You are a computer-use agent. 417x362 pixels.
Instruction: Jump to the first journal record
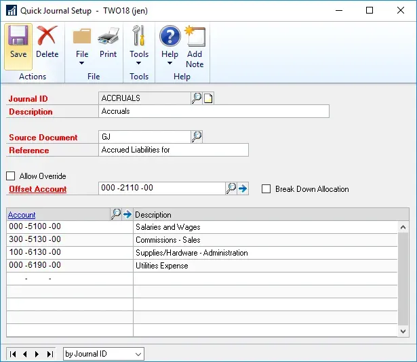[13, 354]
